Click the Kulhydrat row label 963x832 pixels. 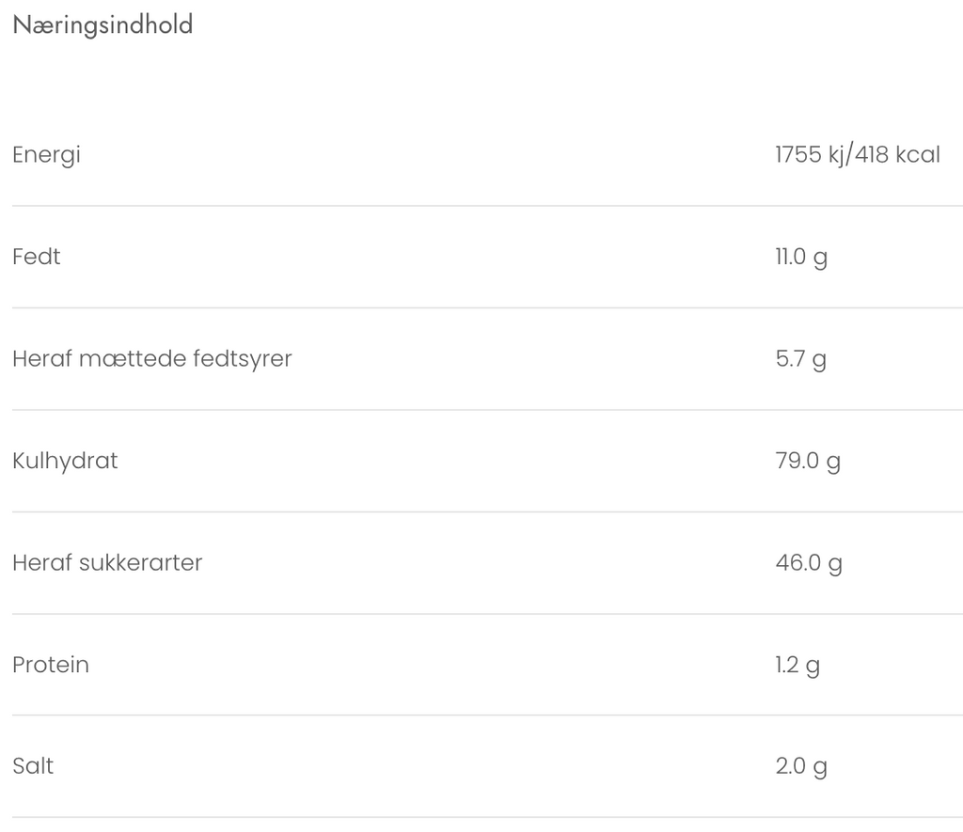[x=65, y=461]
